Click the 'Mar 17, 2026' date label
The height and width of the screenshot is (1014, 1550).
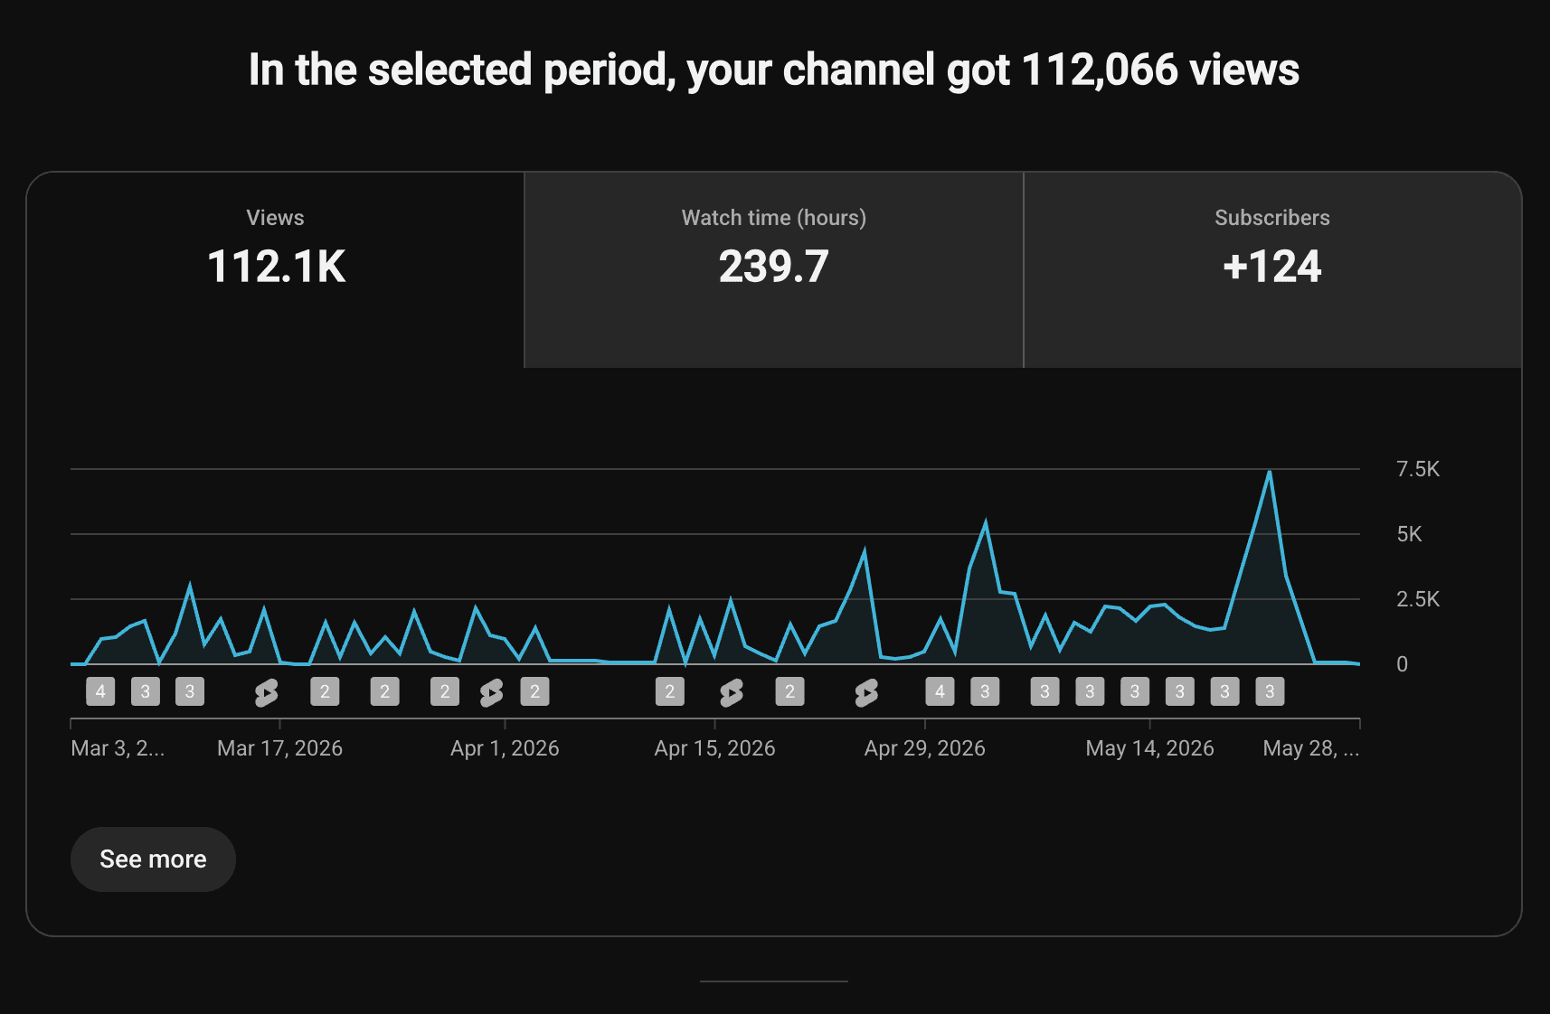279,748
